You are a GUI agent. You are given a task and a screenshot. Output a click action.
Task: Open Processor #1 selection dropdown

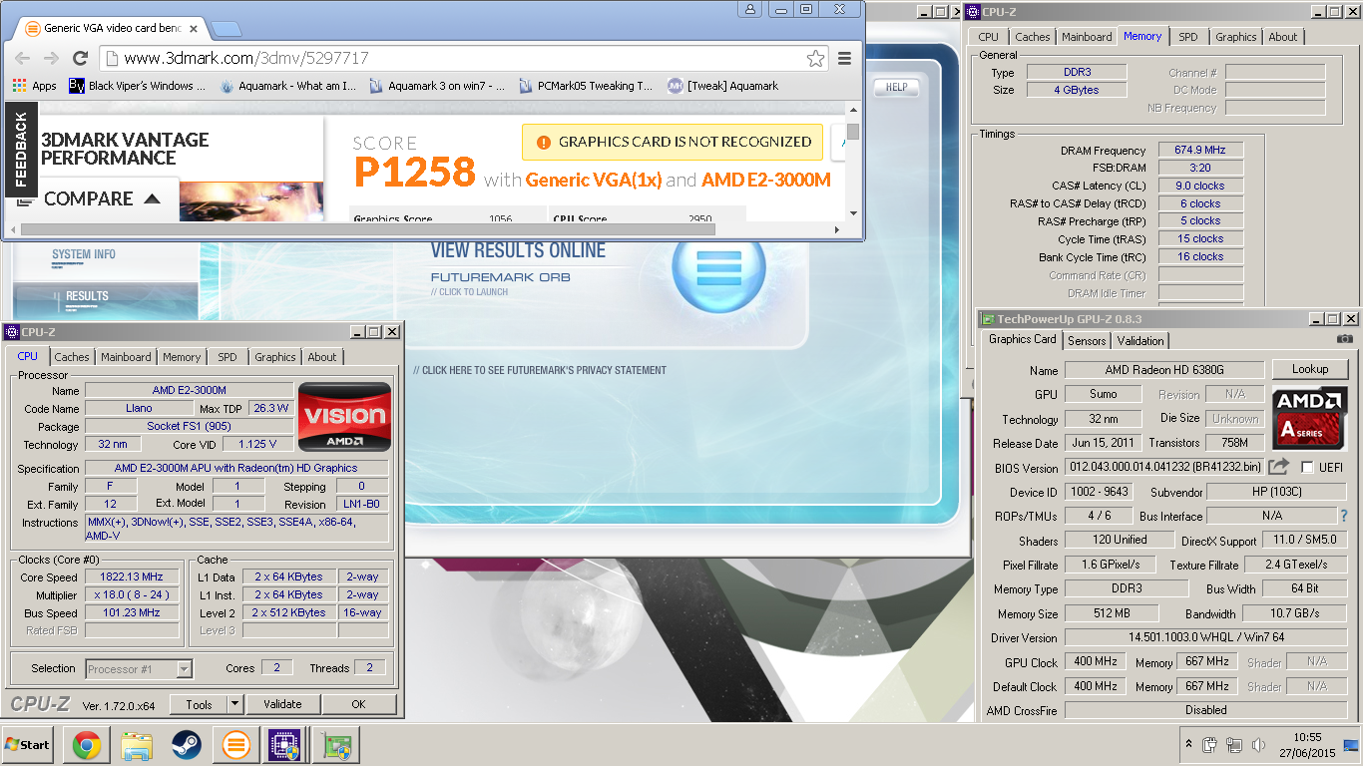pos(139,669)
